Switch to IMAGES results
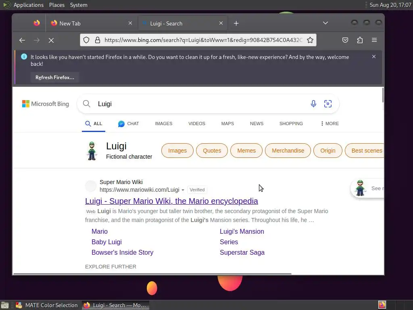Image resolution: width=413 pixels, height=310 pixels. [x=164, y=124]
